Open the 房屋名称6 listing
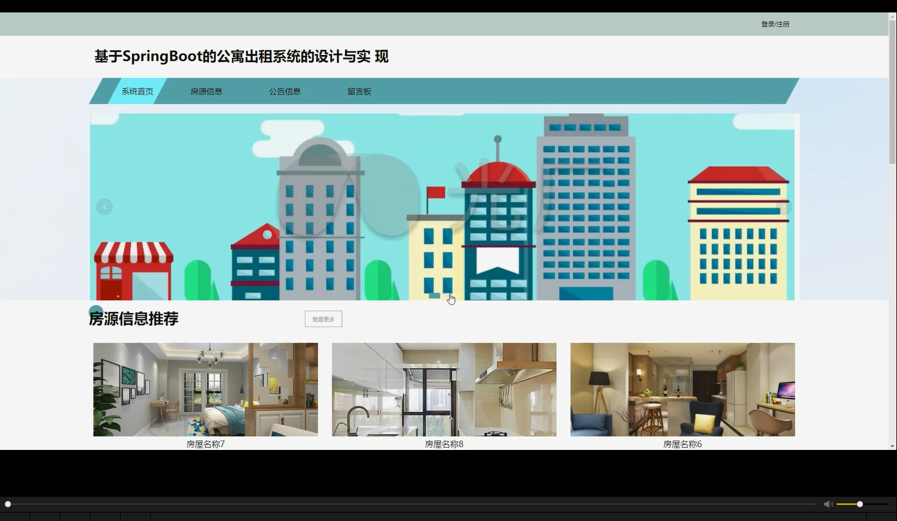The height and width of the screenshot is (521, 897). tap(682, 390)
